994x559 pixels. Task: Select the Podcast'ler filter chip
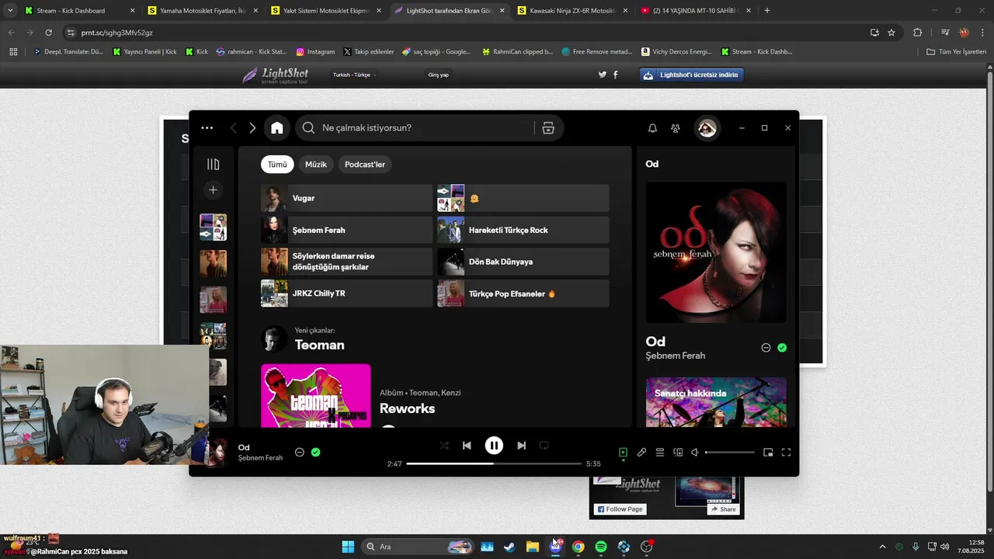click(365, 165)
